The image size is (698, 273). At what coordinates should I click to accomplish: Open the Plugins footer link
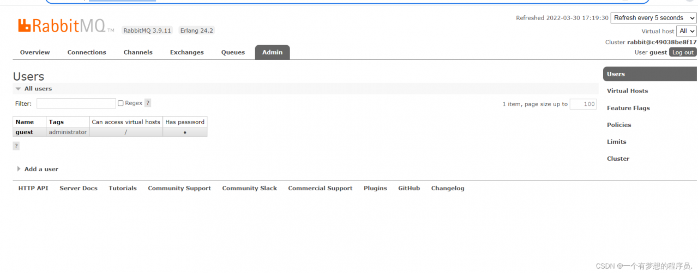point(375,188)
